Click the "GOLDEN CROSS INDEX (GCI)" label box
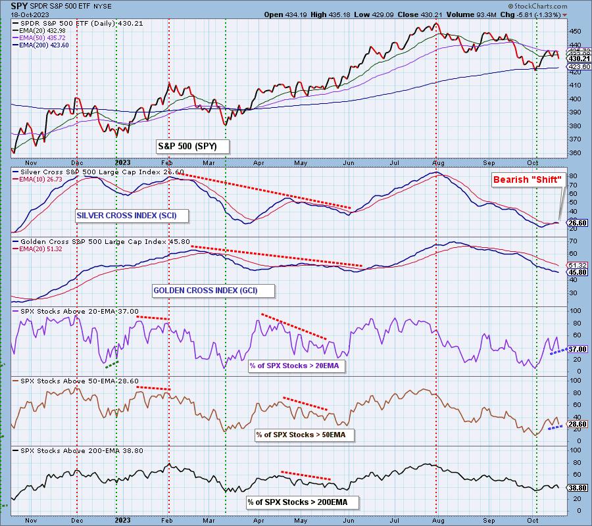This screenshot has height=526, width=592. pos(213,291)
